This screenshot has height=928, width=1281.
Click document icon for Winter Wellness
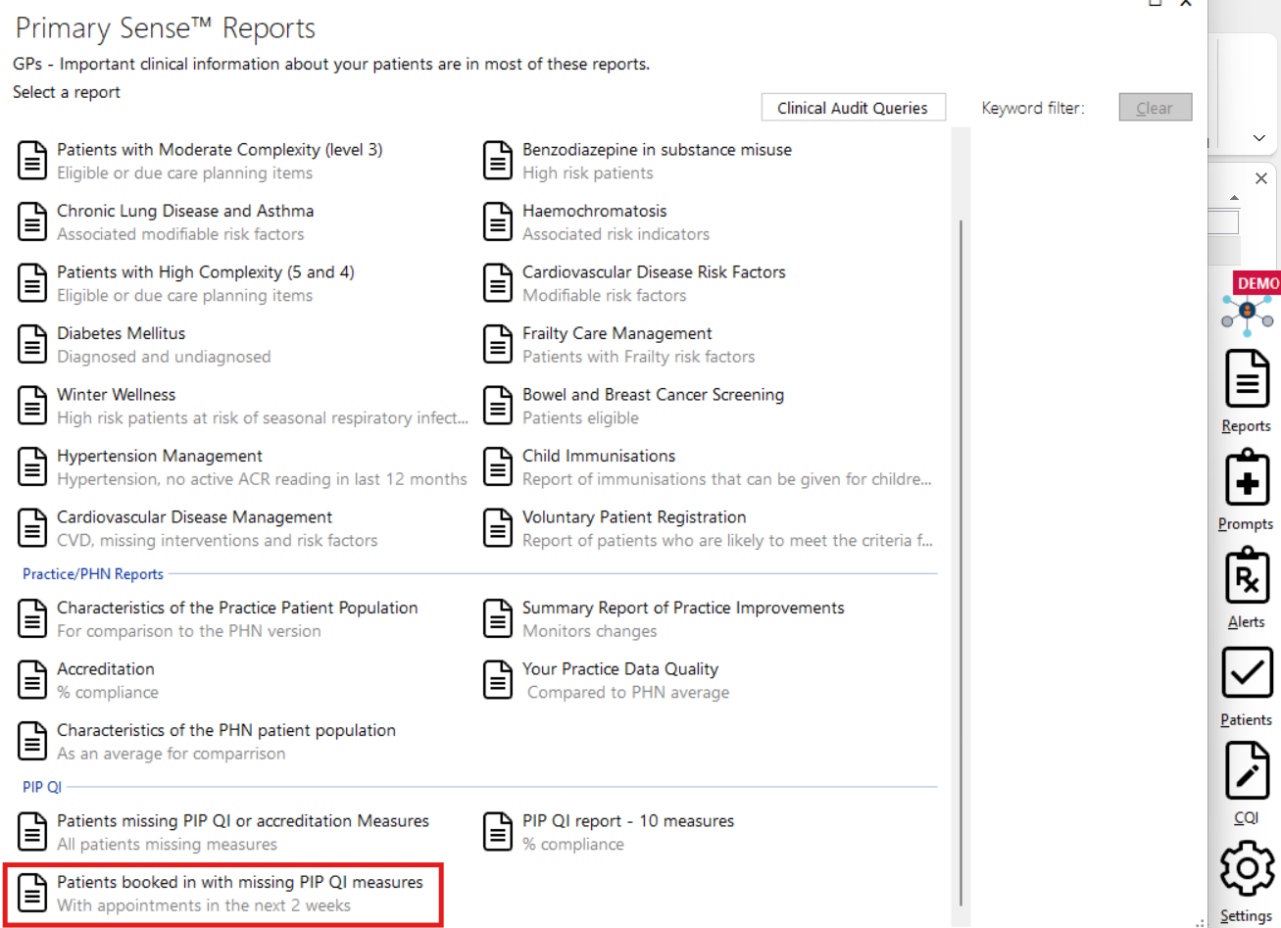click(x=32, y=406)
